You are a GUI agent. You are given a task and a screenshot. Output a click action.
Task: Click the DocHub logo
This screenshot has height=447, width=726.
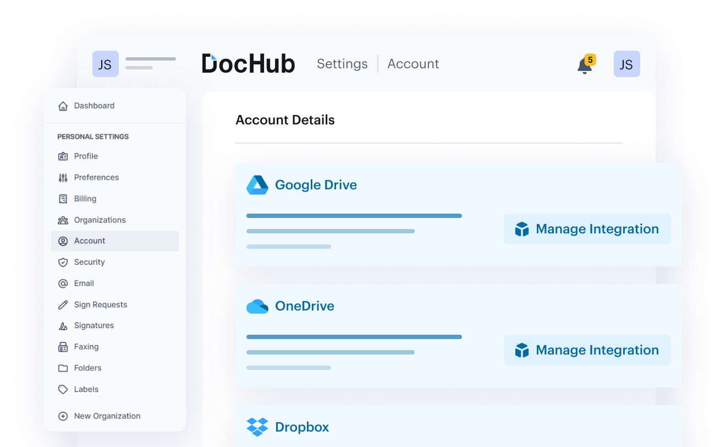[249, 64]
